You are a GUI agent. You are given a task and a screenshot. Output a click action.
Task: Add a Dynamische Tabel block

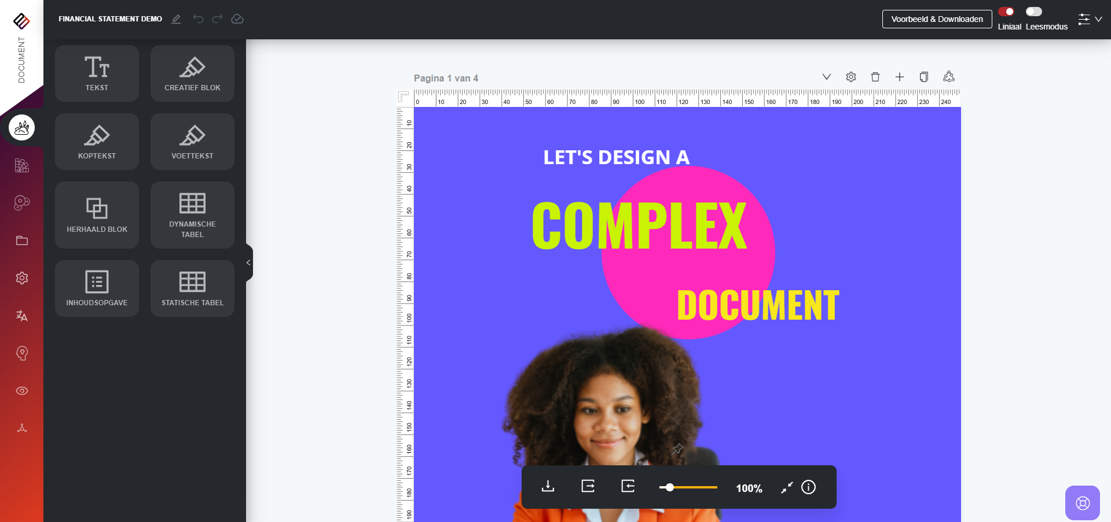coord(192,215)
